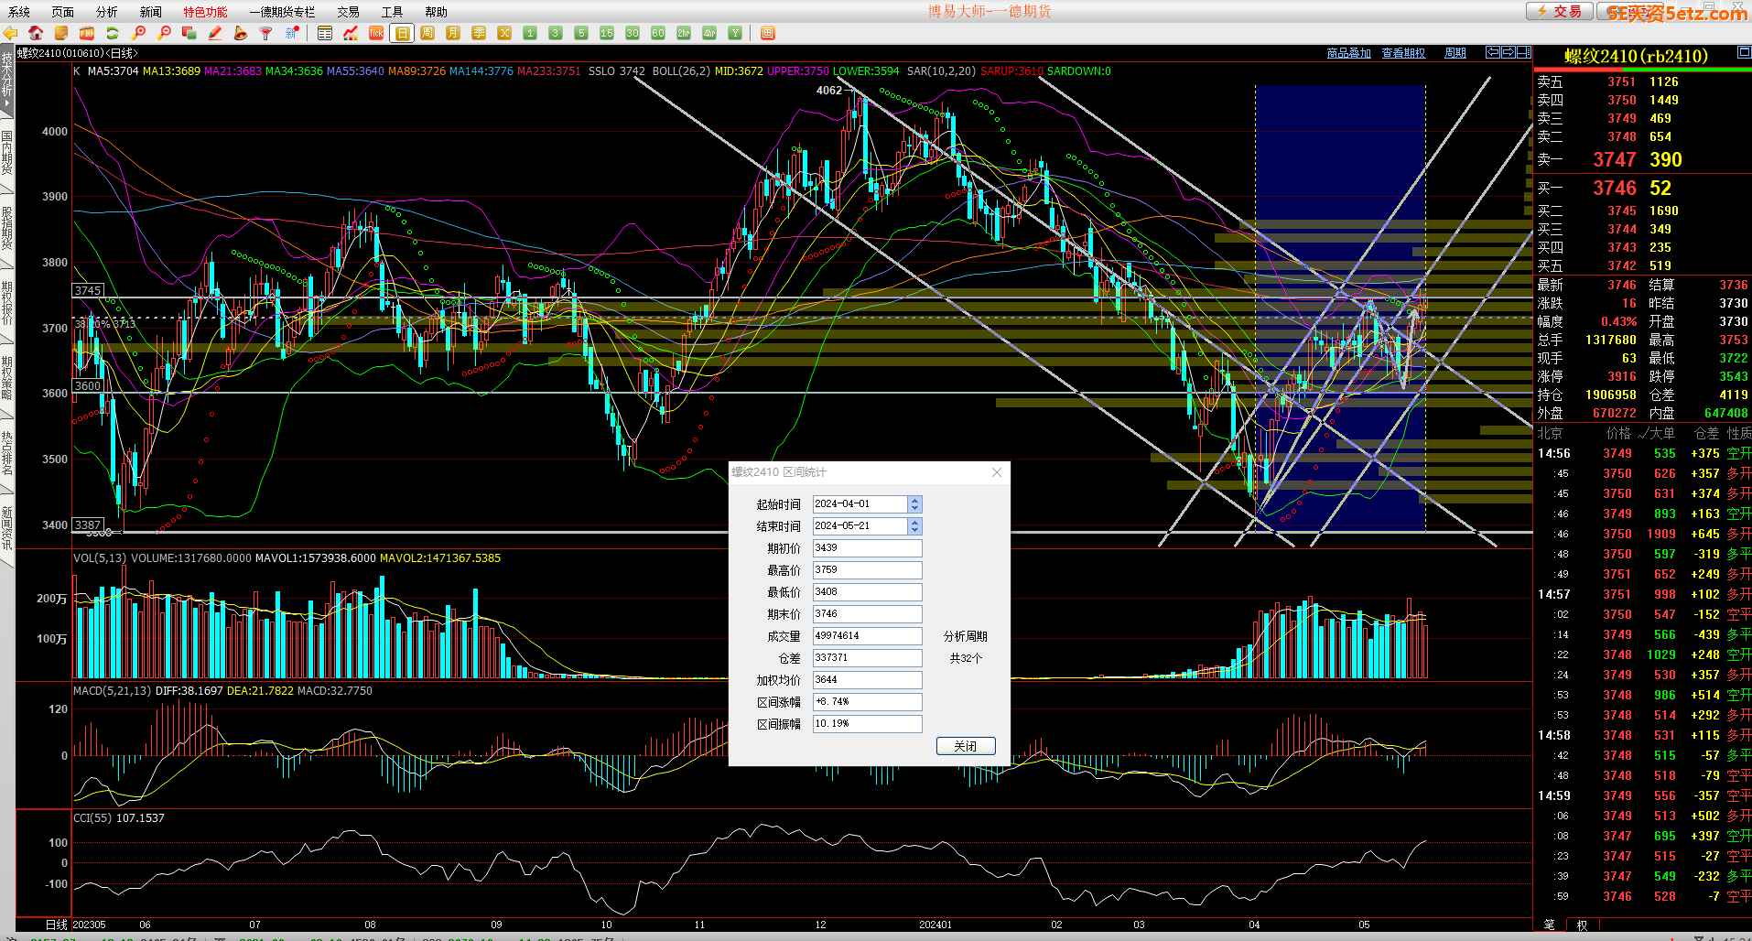Open the 工具 menu
Image resolution: width=1752 pixels, height=941 pixels.
coord(392,12)
